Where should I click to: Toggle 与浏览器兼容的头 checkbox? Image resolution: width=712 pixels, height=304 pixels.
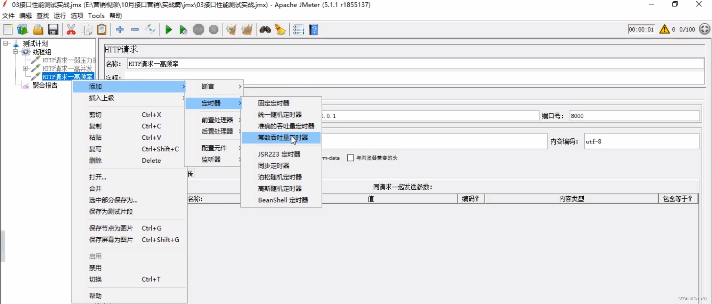pos(350,158)
